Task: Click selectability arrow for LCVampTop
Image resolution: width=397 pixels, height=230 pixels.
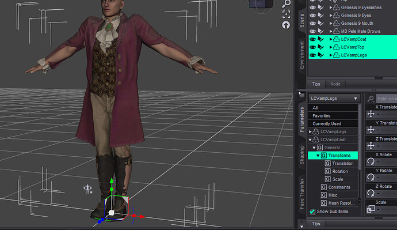Action: coord(320,47)
